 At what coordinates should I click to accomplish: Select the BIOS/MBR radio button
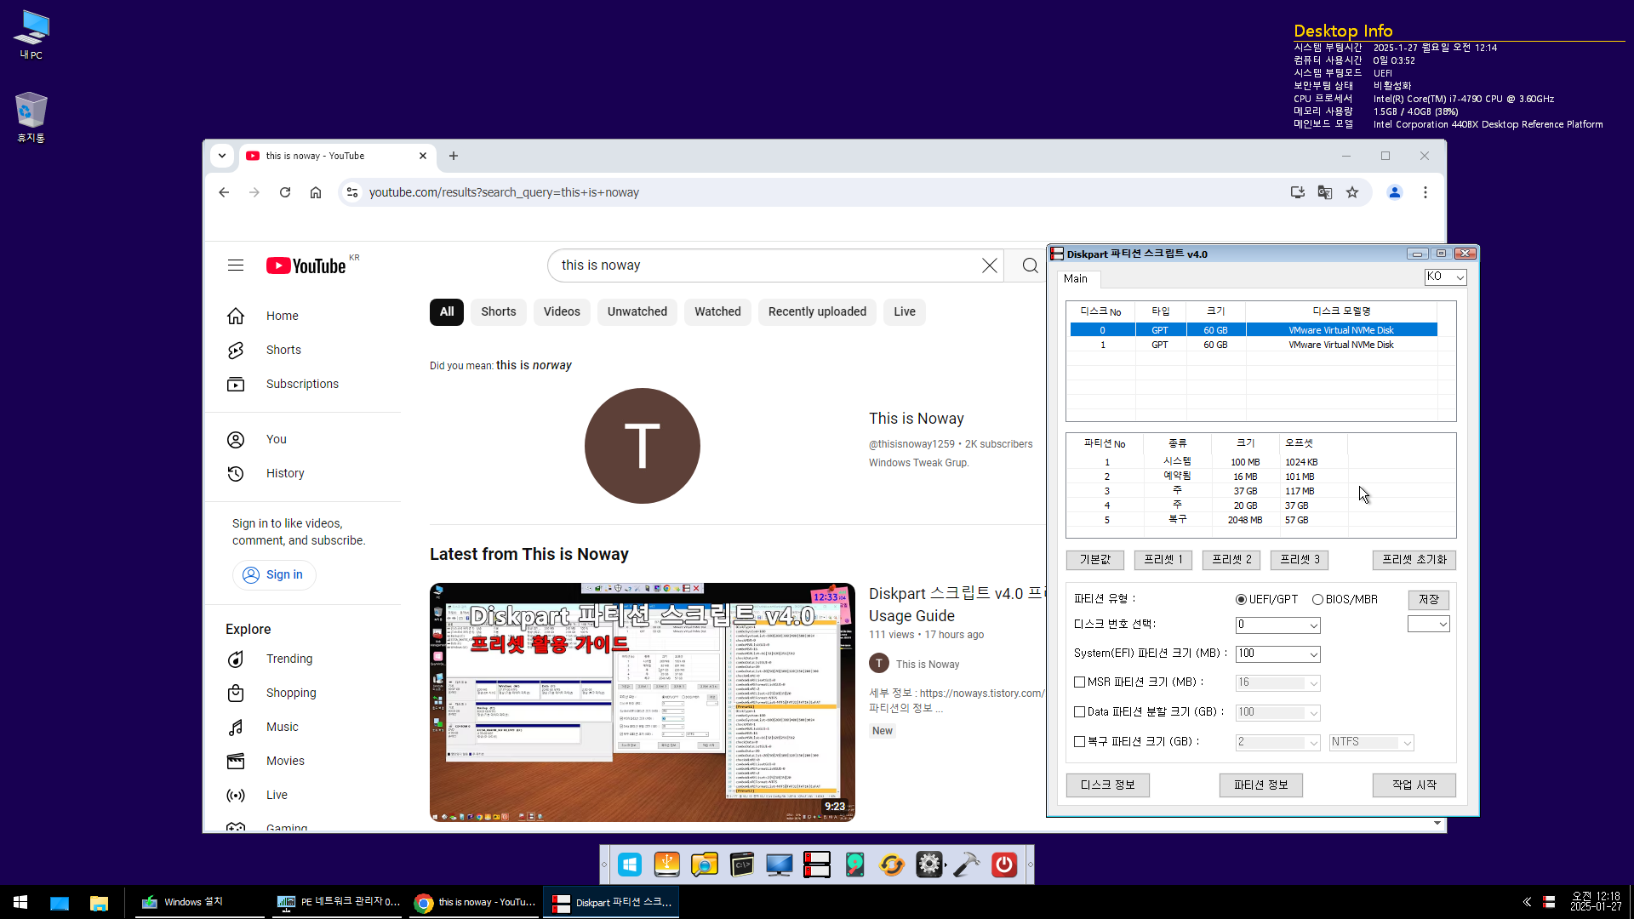[x=1317, y=599]
